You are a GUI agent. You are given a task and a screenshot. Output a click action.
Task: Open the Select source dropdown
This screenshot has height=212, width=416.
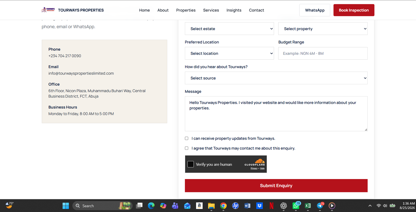click(276, 78)
